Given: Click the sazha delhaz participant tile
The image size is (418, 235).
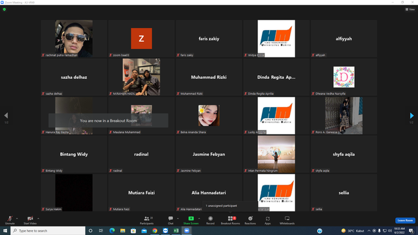Looking at the screenshot, I should 74,77.
